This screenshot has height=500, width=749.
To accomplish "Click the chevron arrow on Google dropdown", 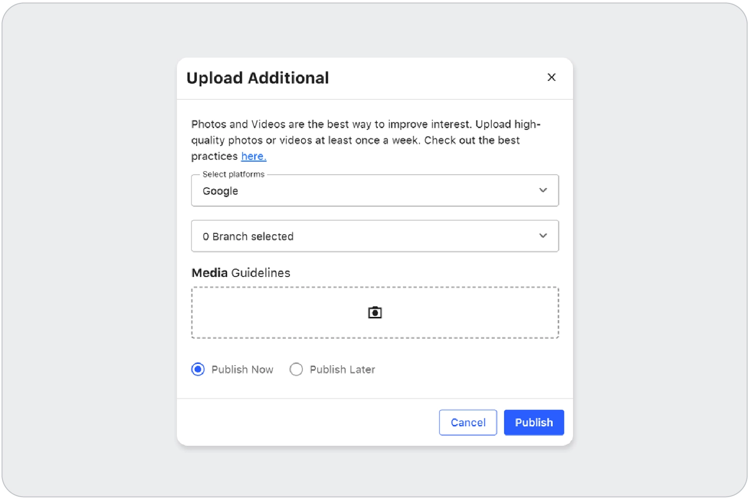I will coord(542,190).
